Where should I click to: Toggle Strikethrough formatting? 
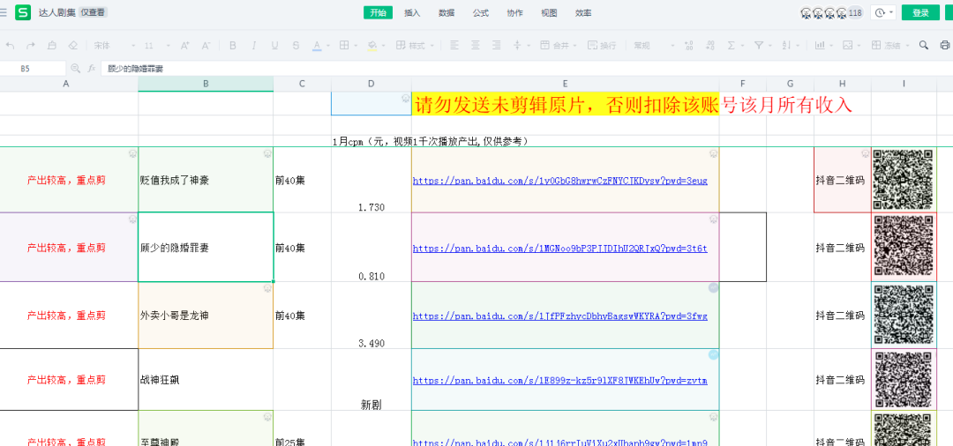296,46
